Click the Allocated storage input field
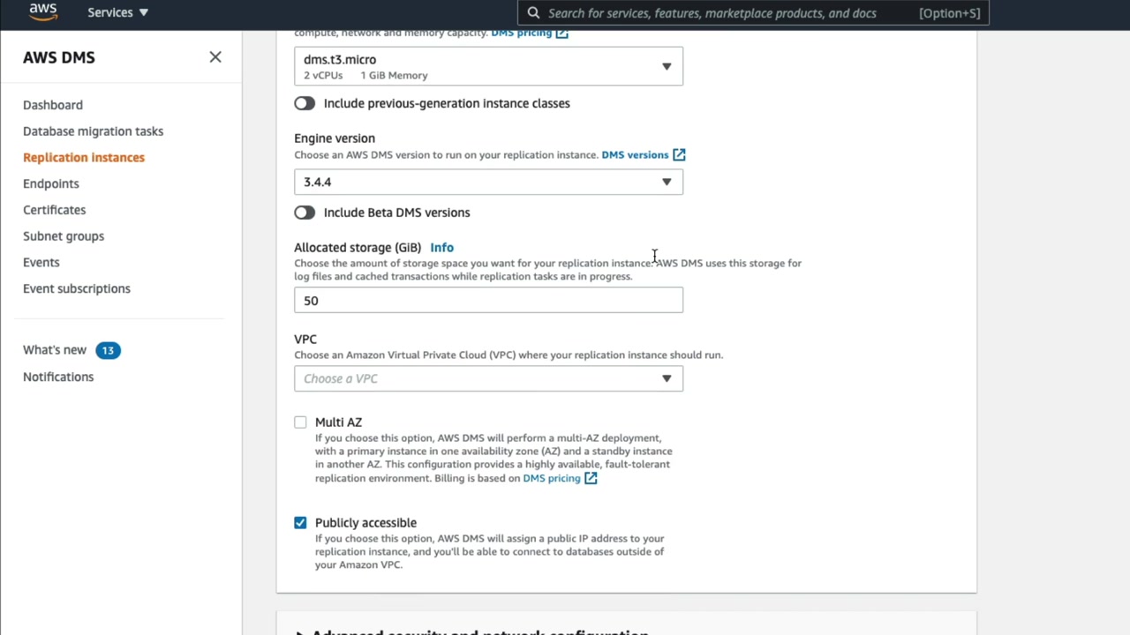Screen dimensions: 1130x635 [488, 301]
